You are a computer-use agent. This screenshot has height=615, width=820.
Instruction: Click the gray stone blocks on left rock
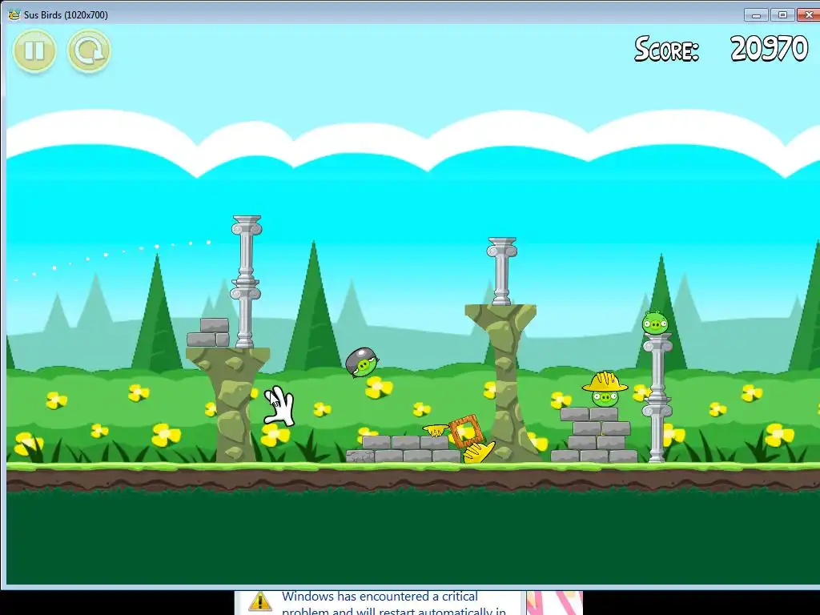[209, 332]
